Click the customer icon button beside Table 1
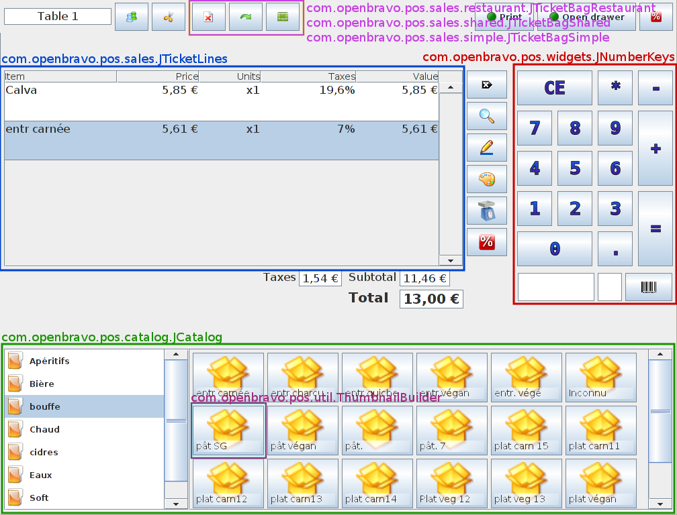 click(x=132, y=17)
